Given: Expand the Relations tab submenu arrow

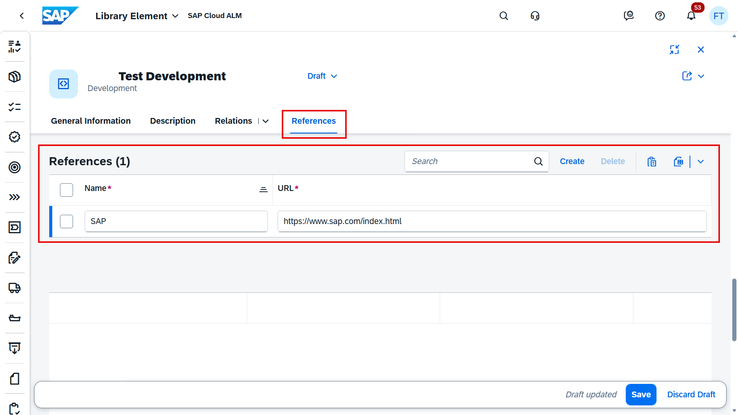Looking at the screenshot, I should 266,121.
